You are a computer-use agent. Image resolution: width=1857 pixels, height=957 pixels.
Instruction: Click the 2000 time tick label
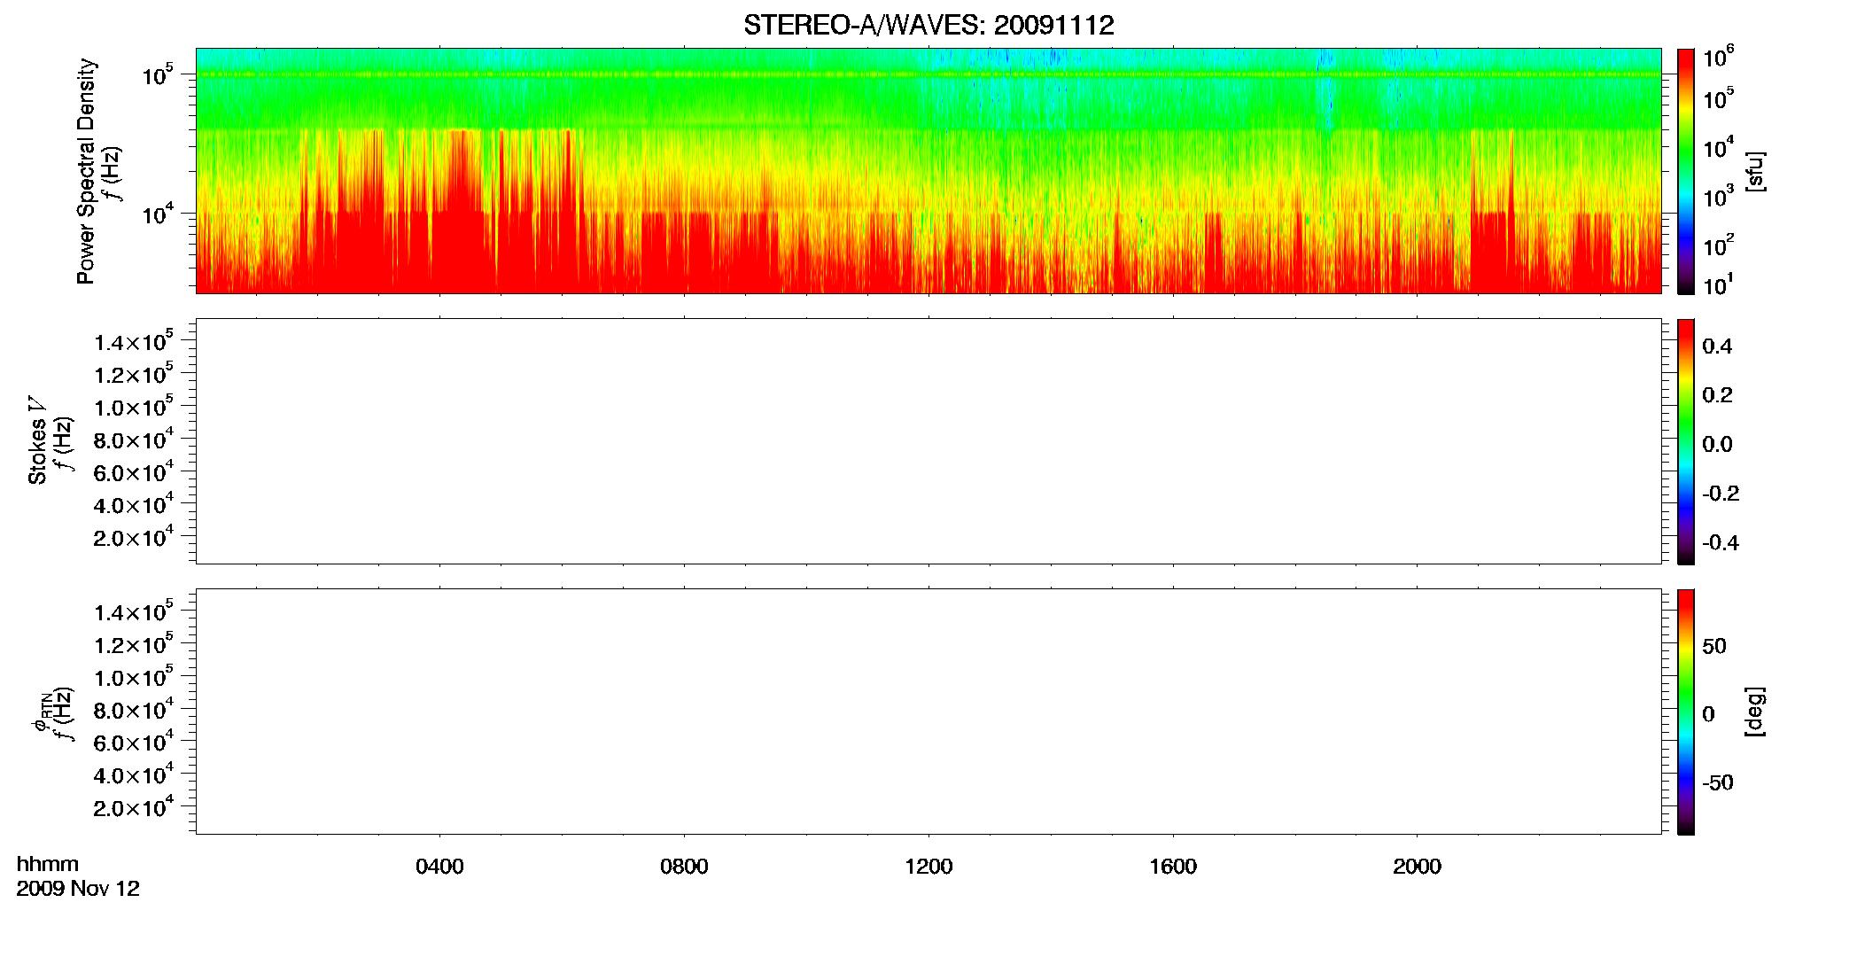[1417, 866]
